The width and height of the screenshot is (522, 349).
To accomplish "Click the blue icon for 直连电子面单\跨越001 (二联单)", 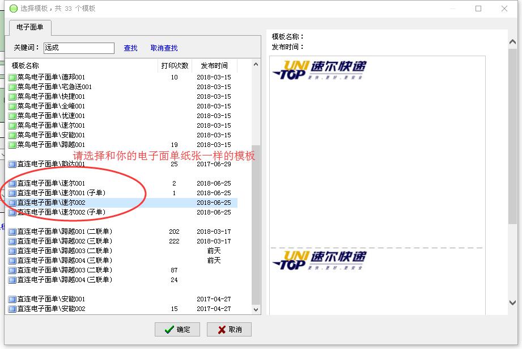I will (x=12, y=232).
